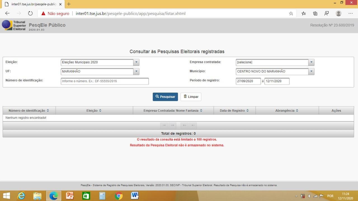Open Google Chrome from the taskbar

pos(119,196)
